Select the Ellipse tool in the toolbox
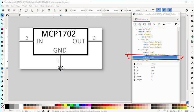 click(2, 33)
